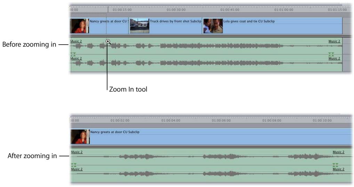
Task: Click the left Music 2 label on the lower before-zoom audio track
Action: 76,59
